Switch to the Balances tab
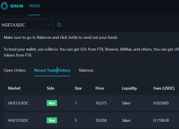The image size is (179, 129). click(86, 70)
